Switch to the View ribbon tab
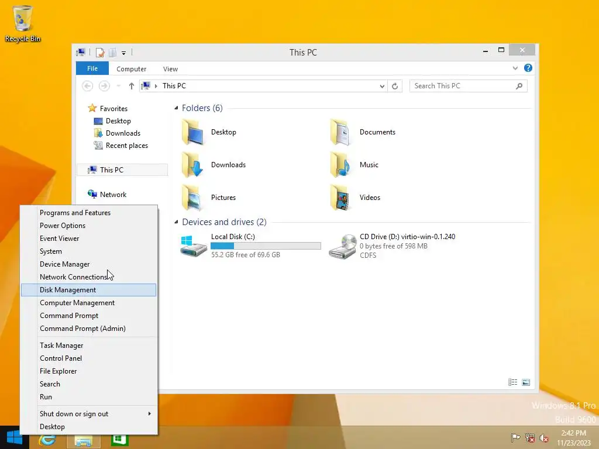Screen dimensions: 599x449 (x=170, y=69)
